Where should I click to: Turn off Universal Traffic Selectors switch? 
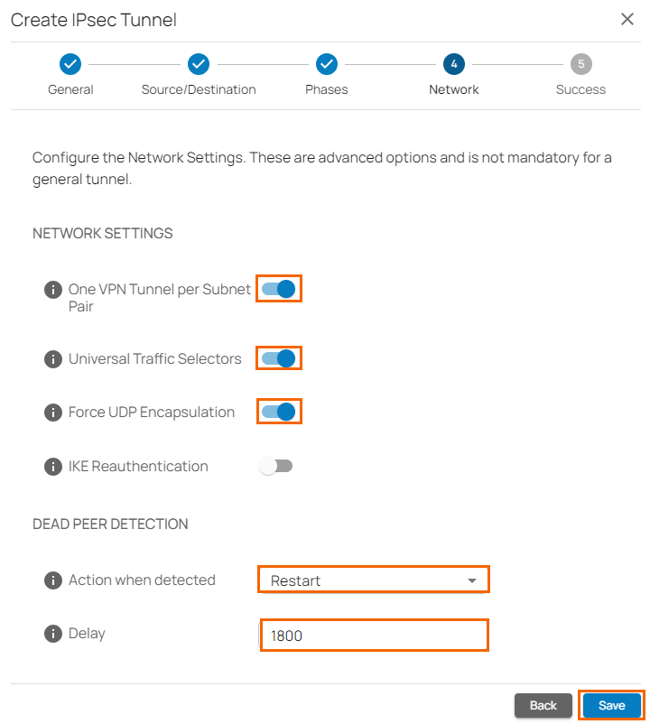click(x=278, y=358)
